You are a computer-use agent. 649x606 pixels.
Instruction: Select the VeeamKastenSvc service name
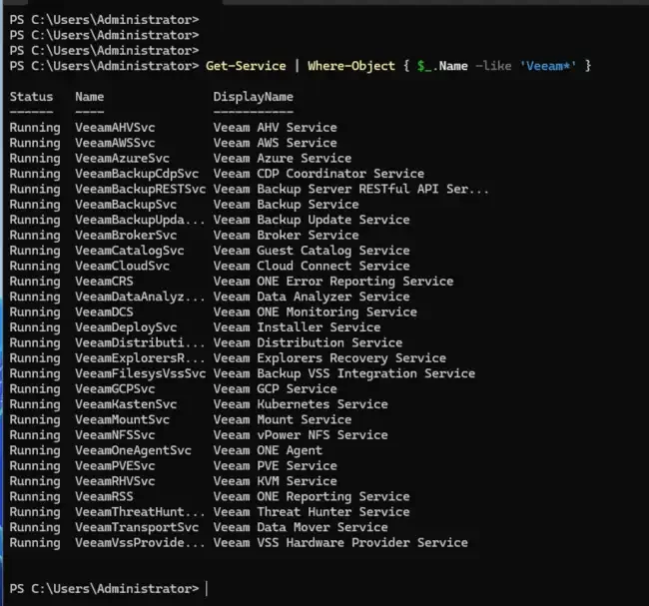[126, 404]
